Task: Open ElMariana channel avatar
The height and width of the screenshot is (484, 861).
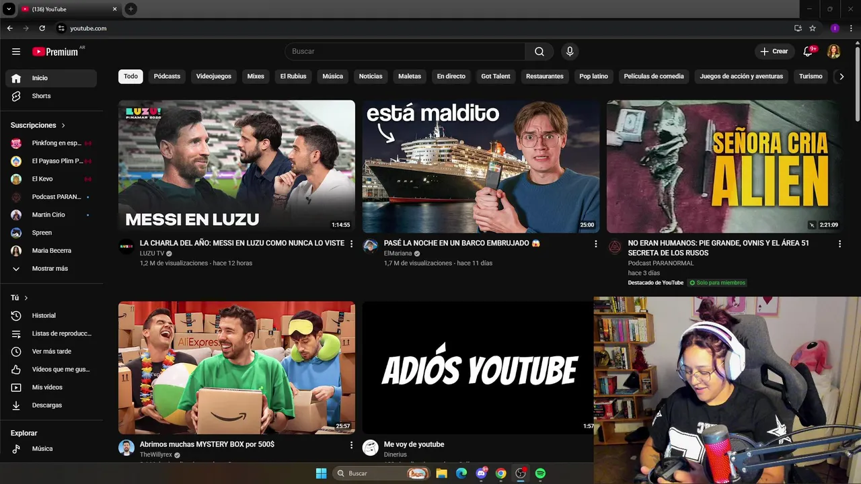Action: tap(371, 246)
